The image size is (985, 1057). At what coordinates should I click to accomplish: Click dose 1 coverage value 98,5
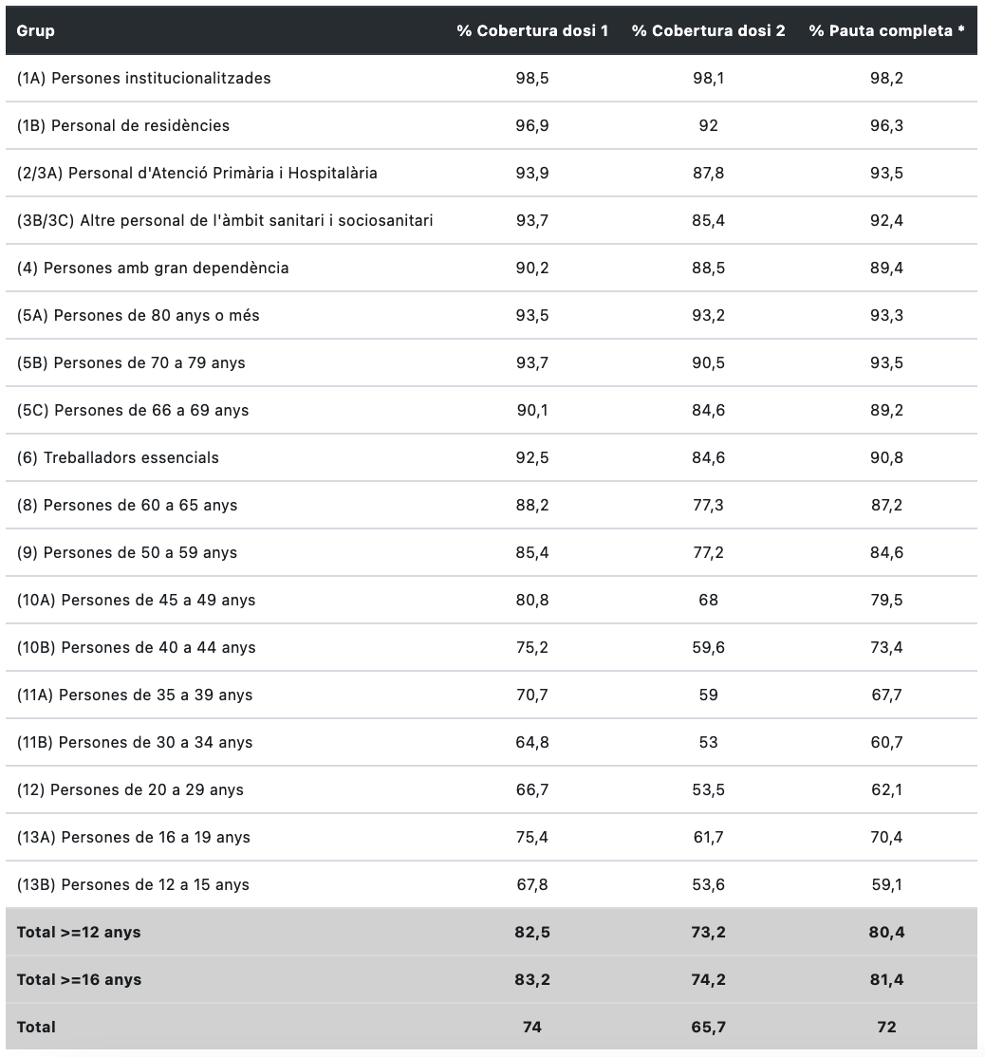(x=532, y=79)
